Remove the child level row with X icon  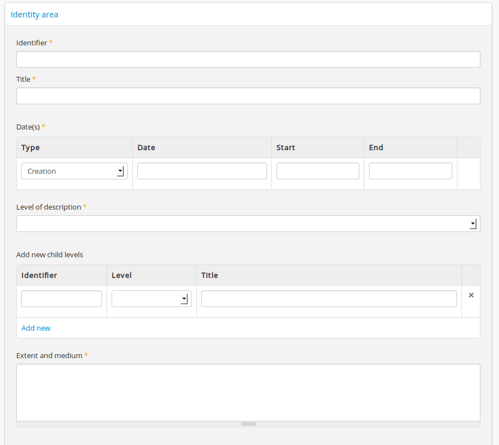pyautogui.click(x=471, y=295)
